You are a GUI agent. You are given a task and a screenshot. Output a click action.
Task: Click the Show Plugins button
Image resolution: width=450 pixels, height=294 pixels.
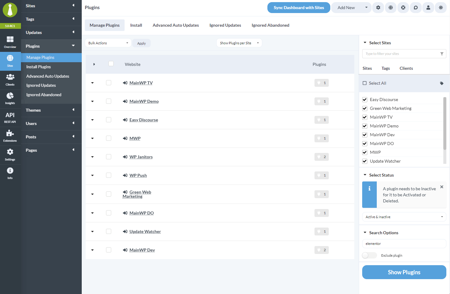click(x=404, y=272)
